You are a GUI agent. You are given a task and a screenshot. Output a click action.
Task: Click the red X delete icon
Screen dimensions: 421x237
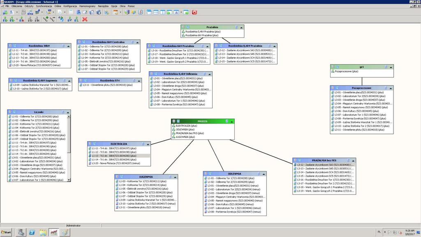point(85,19)
